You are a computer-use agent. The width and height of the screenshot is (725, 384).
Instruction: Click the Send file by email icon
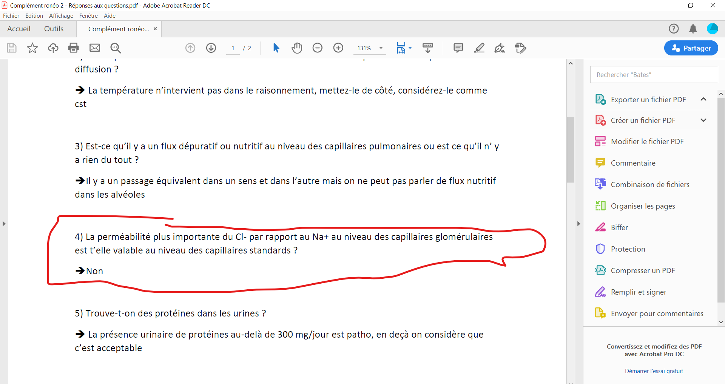tap(94, 48)
